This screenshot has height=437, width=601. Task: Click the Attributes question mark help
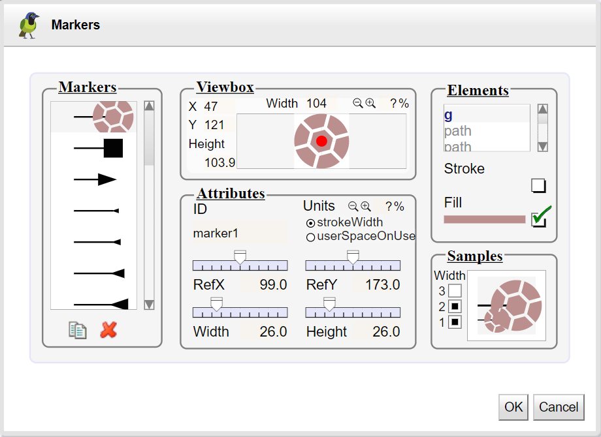tap(389, 207)
